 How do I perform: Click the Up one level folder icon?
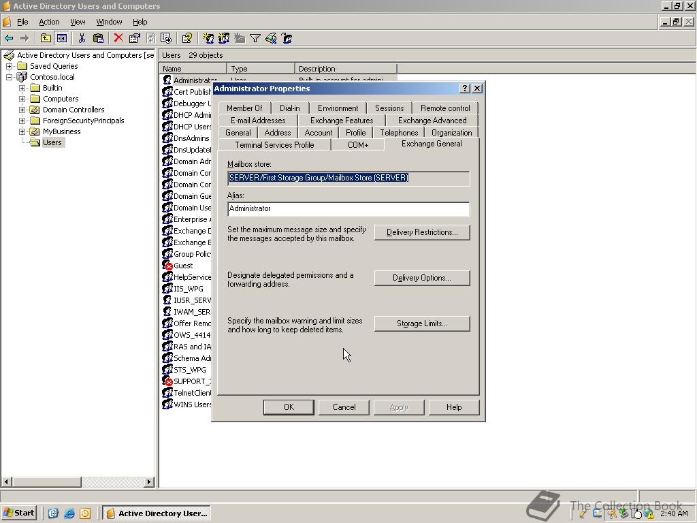(x=46, y=38)
